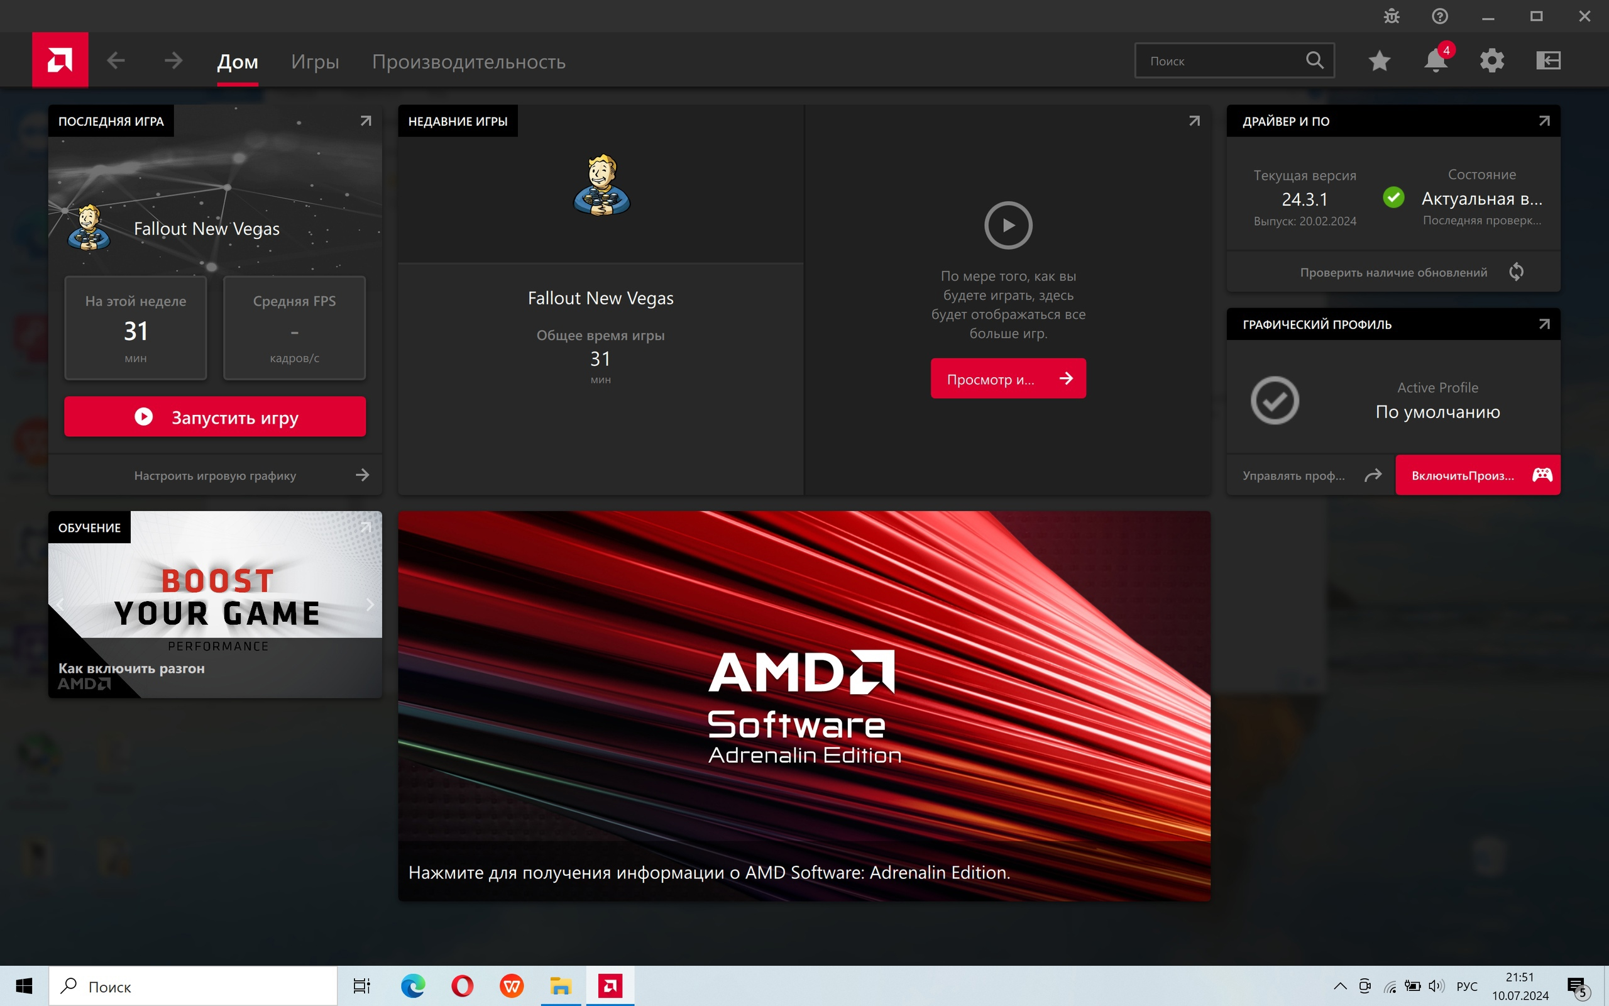Expand the Последняя игра card arrow
Viewport: 1609px width, 1006px height.
366,121
